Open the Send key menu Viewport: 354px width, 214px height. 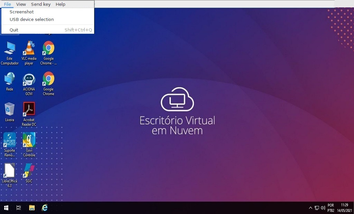[x=40, y=4]
